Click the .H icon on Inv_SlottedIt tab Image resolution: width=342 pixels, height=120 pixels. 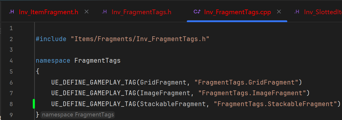coord(296,12)
